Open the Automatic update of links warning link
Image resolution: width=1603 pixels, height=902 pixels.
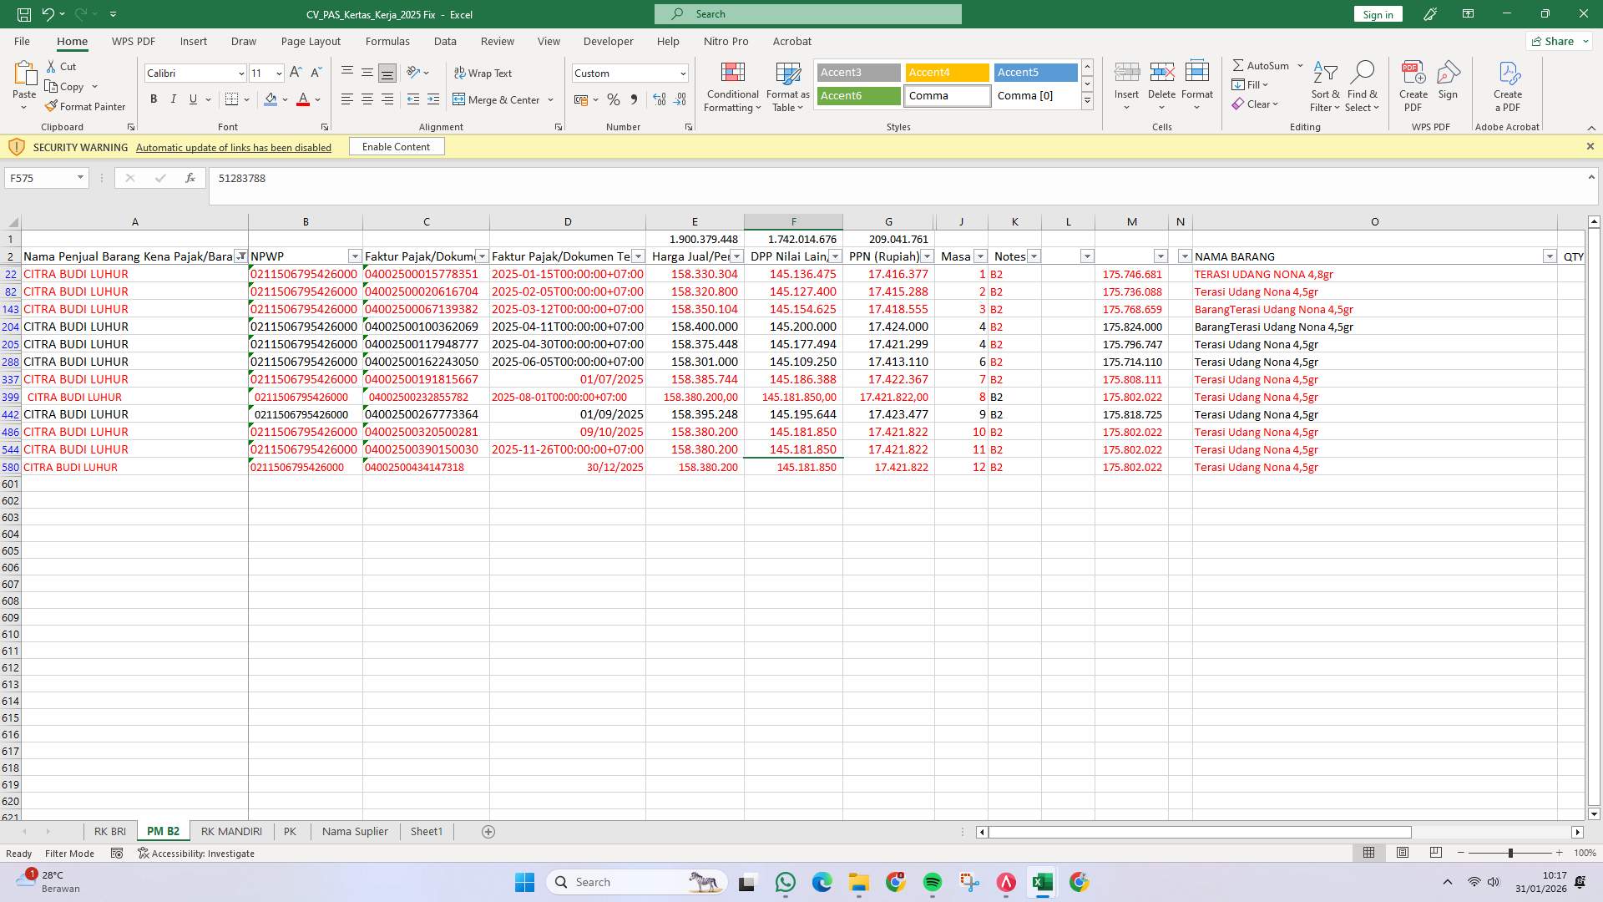233,147
